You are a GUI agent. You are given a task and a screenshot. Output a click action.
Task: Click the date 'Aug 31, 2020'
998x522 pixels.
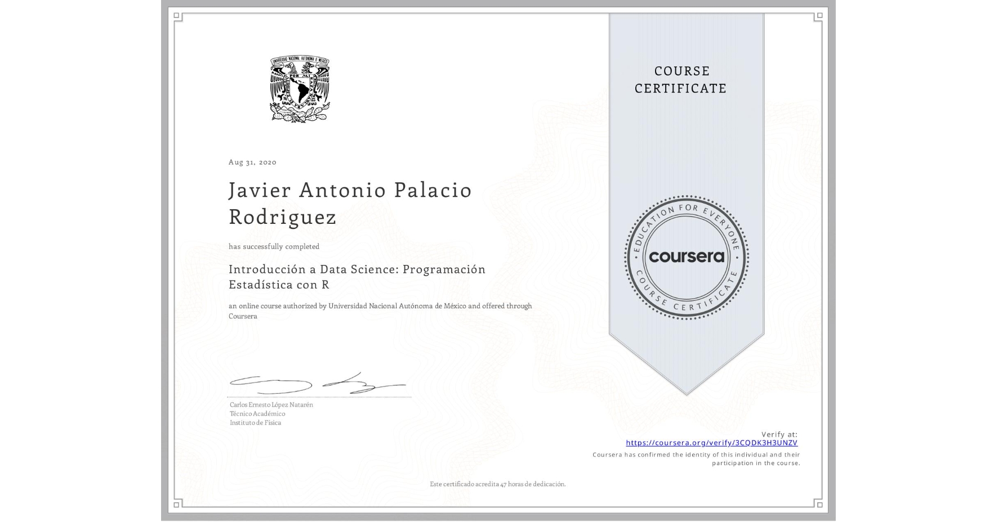[252, 162]
